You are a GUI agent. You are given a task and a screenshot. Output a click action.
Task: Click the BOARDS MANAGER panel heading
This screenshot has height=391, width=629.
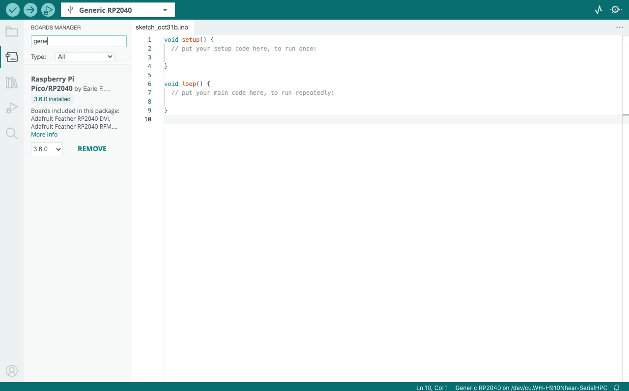(56, 28)
